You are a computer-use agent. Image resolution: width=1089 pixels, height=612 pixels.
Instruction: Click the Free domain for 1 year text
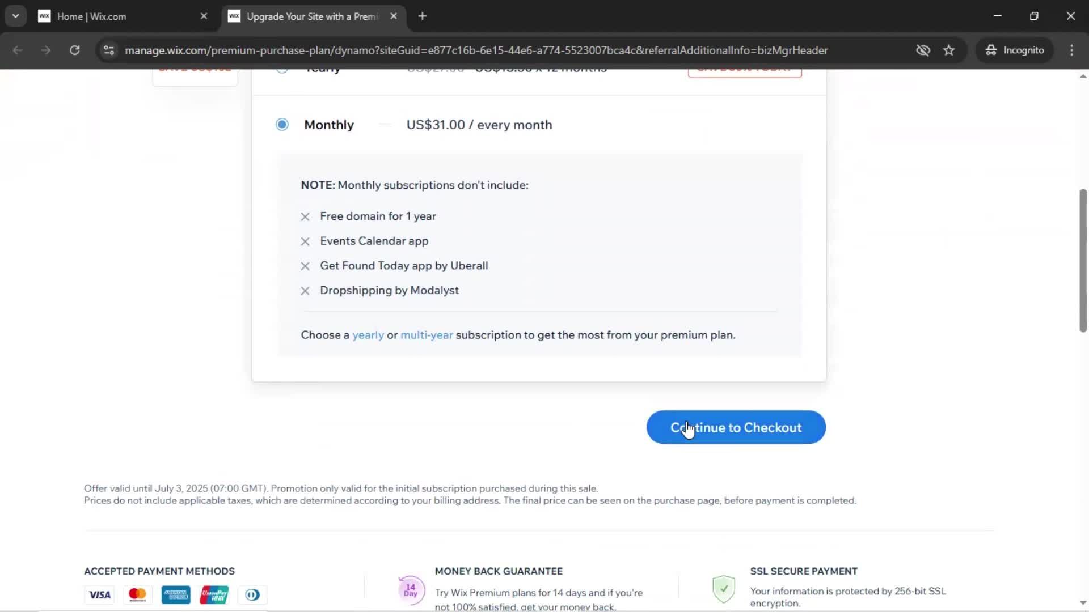[x=378, y=216]
